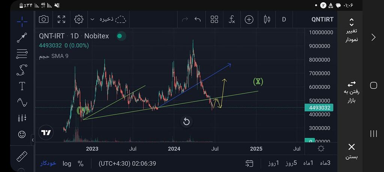Tap the QNTIRT symbol search button
Image resolution: width=384 pixels, height=172 pixels.
[x=322, y=19]
